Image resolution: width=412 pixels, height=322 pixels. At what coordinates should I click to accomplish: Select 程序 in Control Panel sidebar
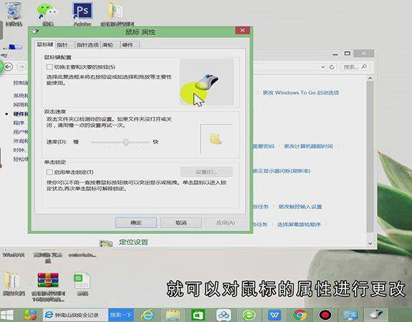click(x=19, y=123)
